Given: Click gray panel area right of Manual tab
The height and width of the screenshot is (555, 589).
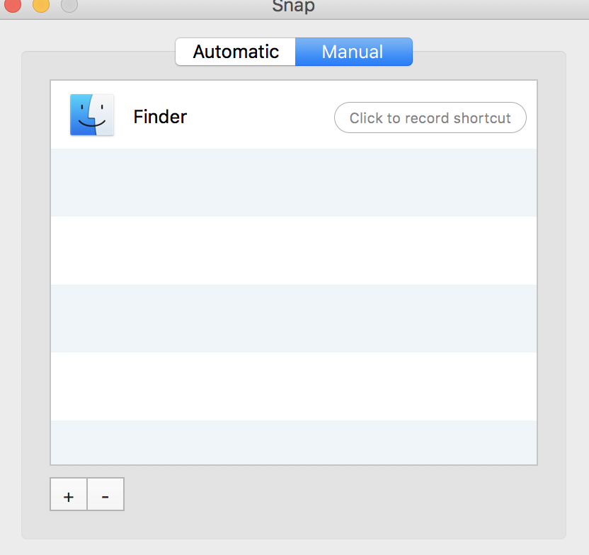Looking at the screenshot, I should point(488,65).
